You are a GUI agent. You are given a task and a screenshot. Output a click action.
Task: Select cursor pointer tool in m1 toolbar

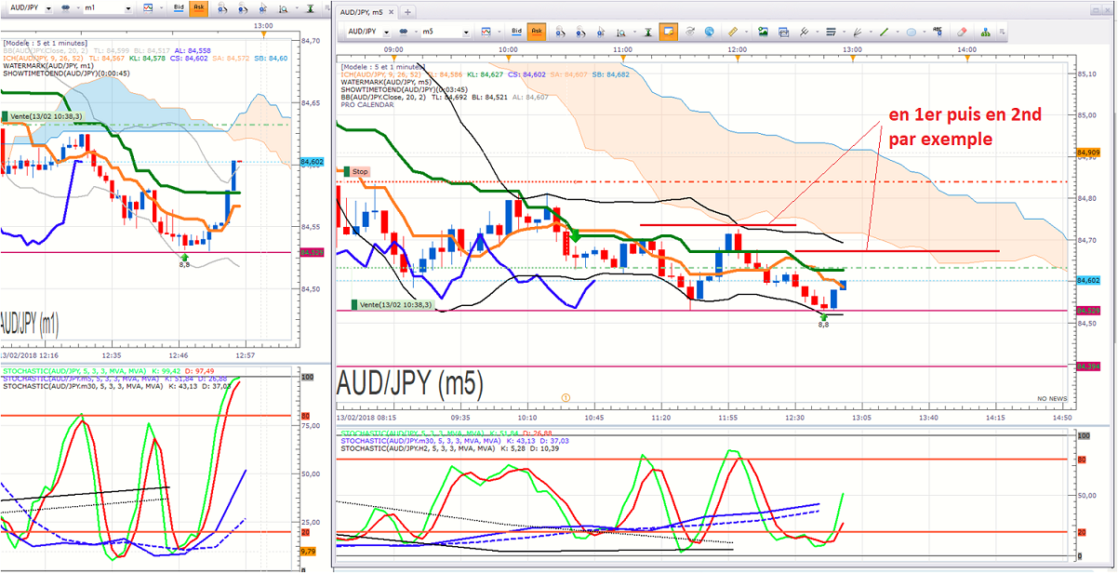point(262,8)
